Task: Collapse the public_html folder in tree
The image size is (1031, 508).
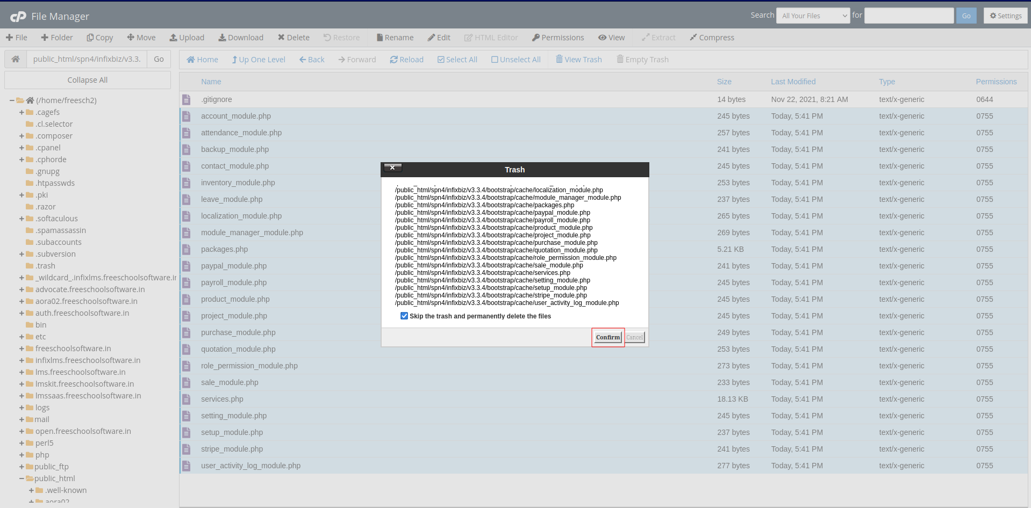Action: [22, 478]
